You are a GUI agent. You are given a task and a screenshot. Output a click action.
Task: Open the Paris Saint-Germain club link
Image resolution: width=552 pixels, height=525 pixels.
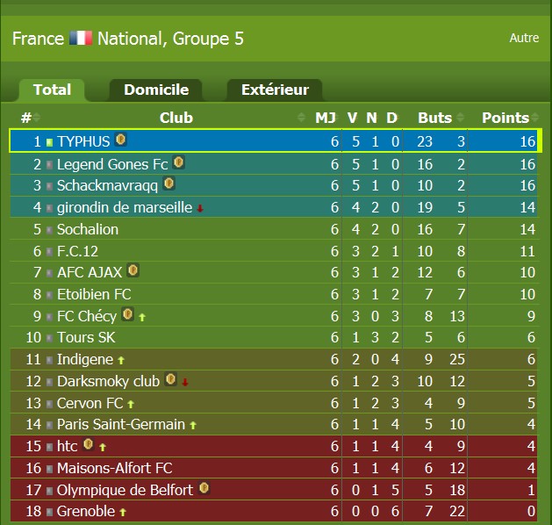pyautogui.click(x=121, y=424)
